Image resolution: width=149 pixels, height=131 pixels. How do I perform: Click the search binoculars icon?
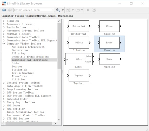coord(58,10)
